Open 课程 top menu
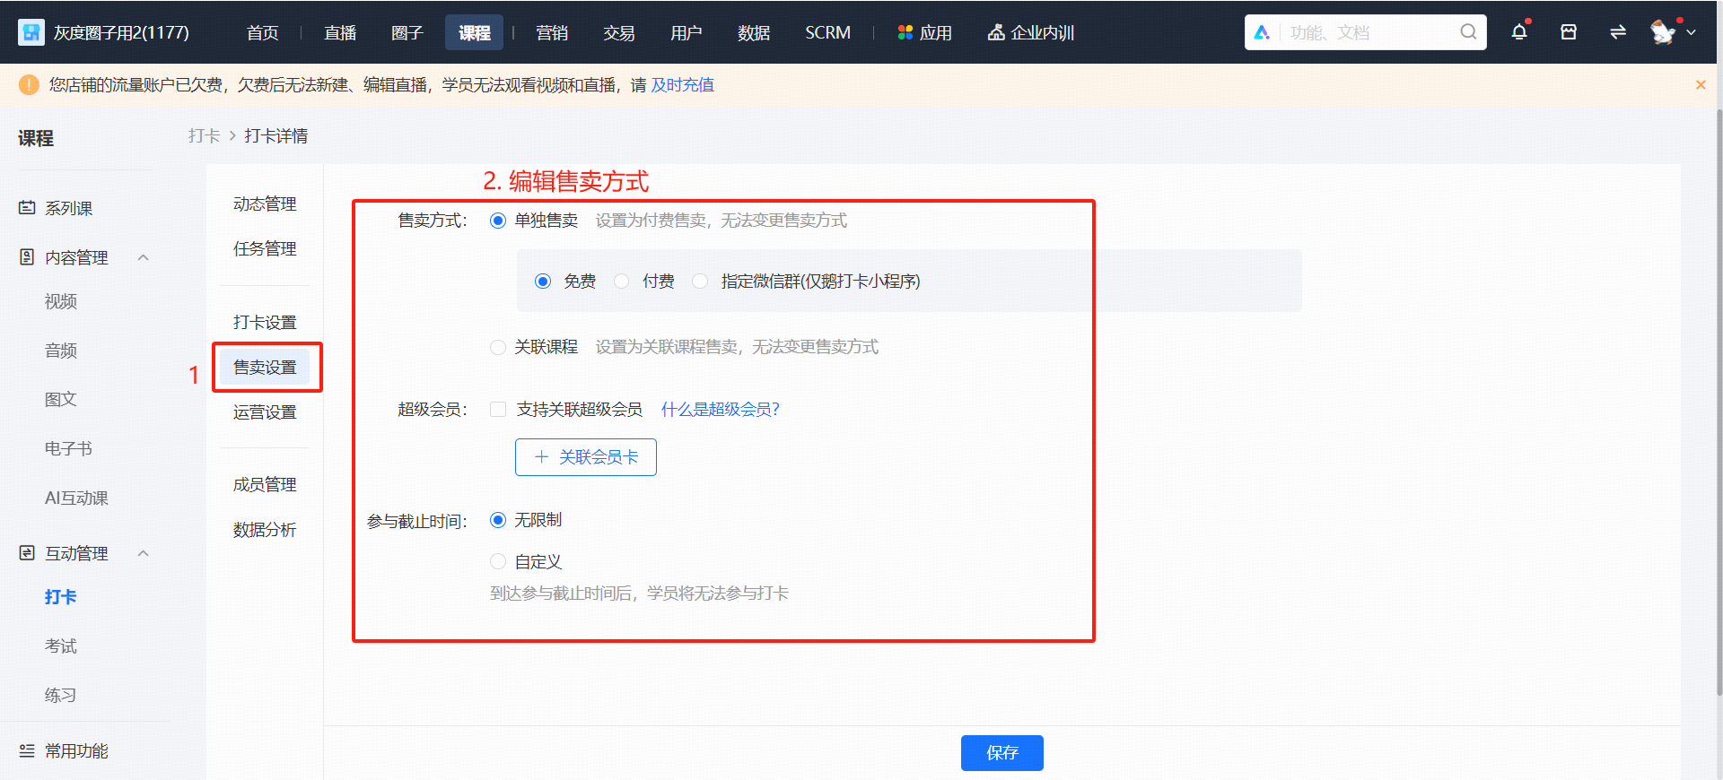Viewport: 1723px width, 780px height. 475,33
